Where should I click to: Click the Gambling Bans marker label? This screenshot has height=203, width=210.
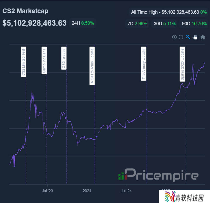pyautogui.click(x=44, y=60)
